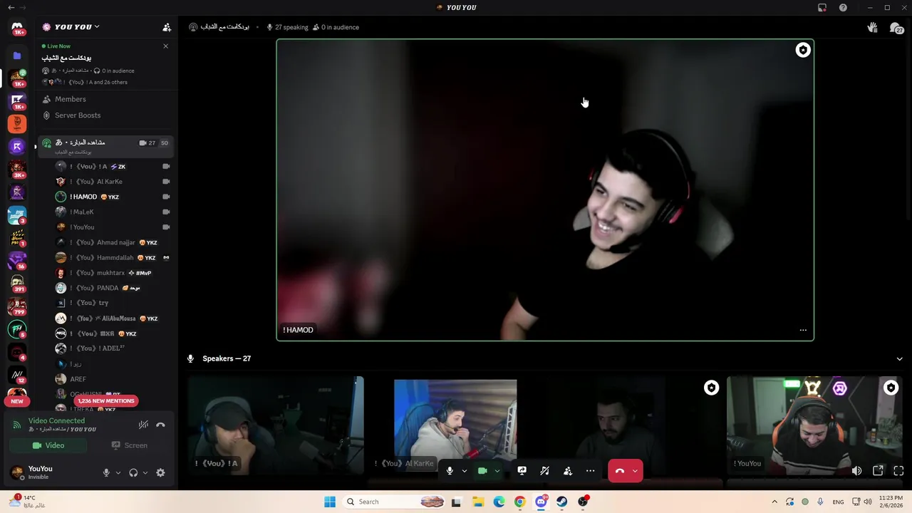Toggle deafen headphones in user panel

[x=133, y=472]
